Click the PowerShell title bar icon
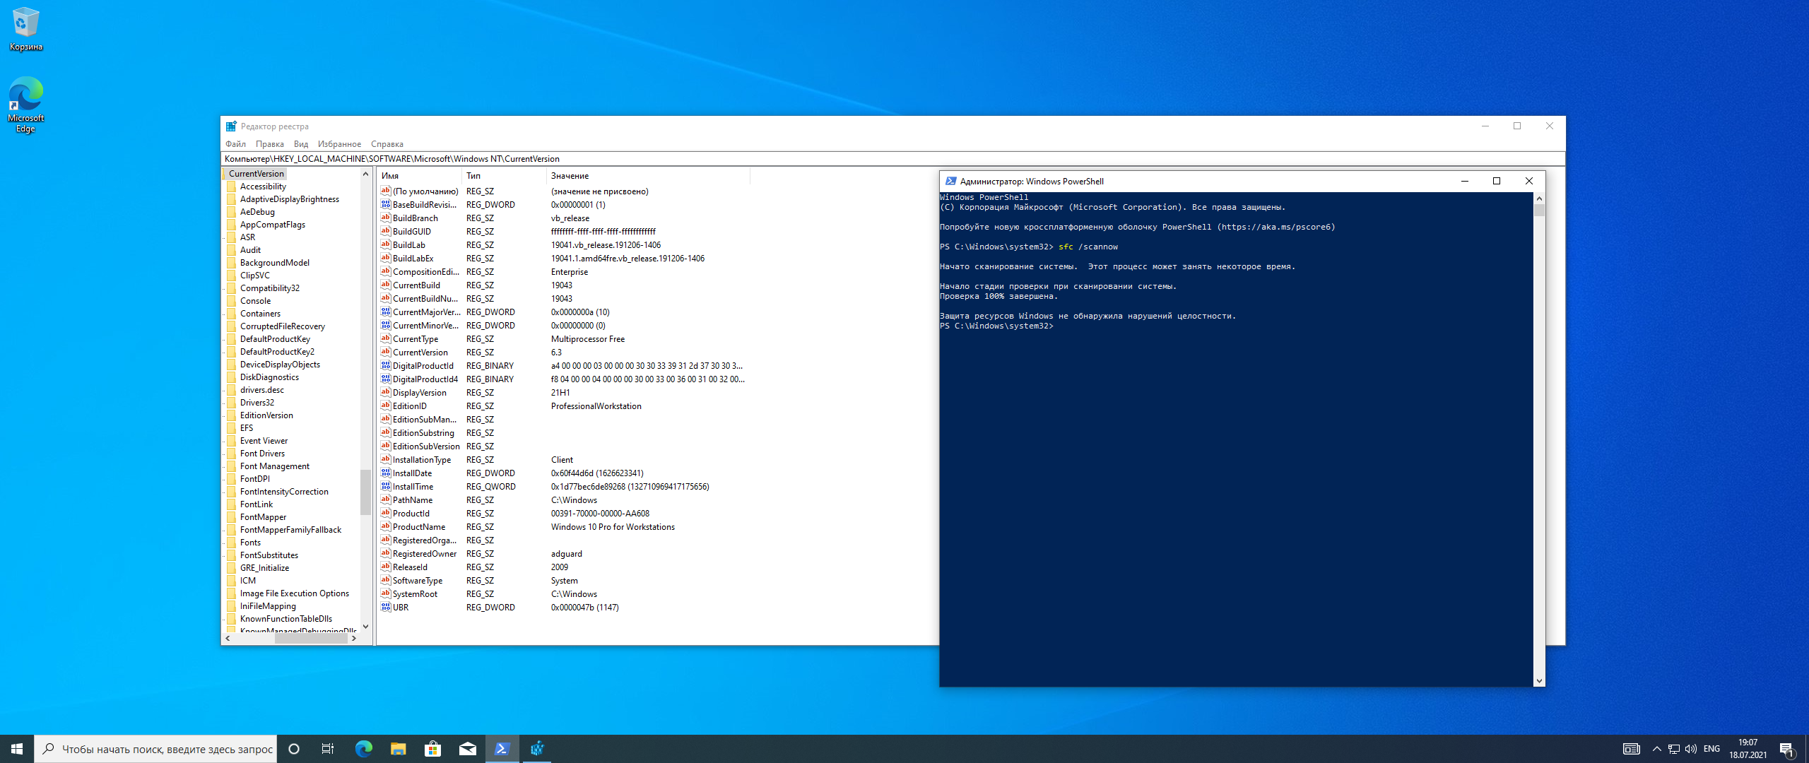This screenshot has width=1809, height=763. [950, 182]
